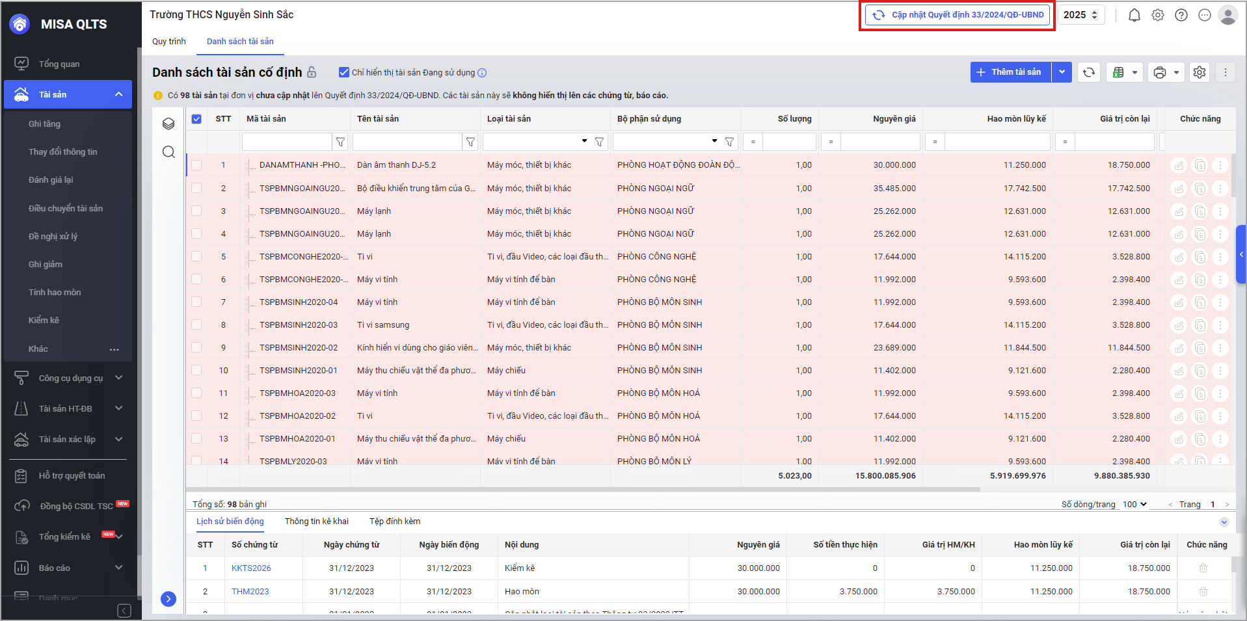Click the refresh list icon

click(x=1089, y=72)
